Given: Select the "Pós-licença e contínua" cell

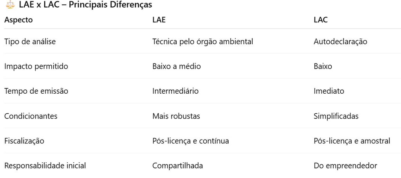Looking at the screenshot, I should pyautogui.click(x=190, y=141).
